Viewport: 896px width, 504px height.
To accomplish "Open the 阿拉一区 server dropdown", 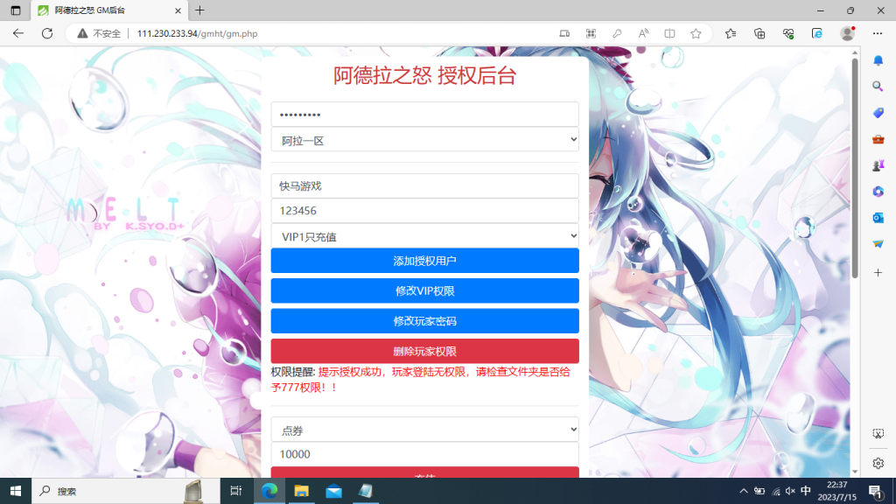I will coord(424,138).
